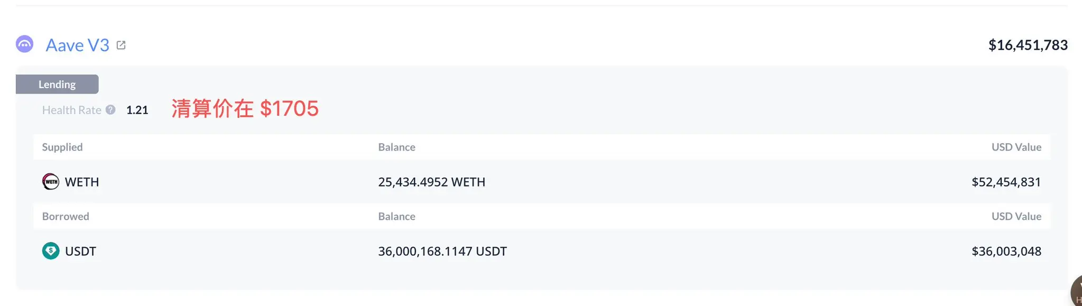1082x306 pixels.
Task: Click the $52,454,831 USD value
Action: coord(1006,182)
